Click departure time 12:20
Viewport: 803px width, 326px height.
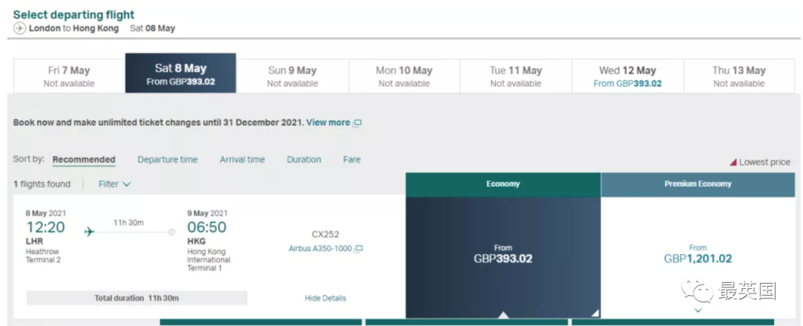coord(45,227)
